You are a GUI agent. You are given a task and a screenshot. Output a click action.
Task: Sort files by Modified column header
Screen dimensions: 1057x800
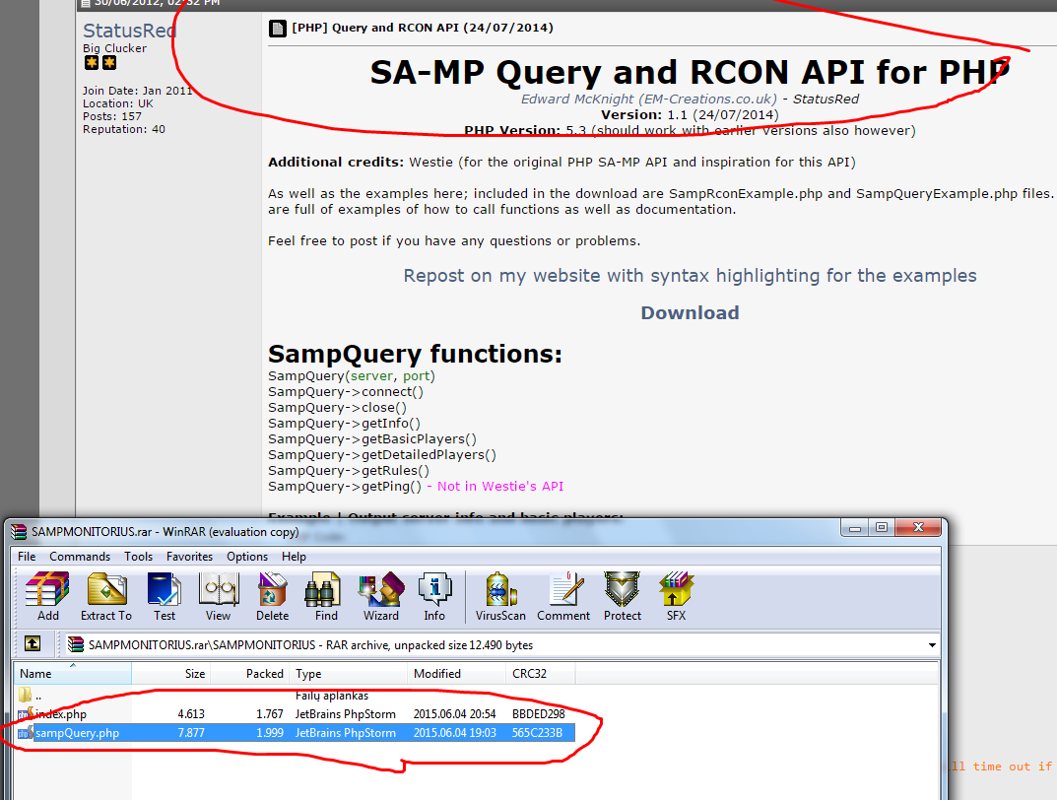[456, 673]
